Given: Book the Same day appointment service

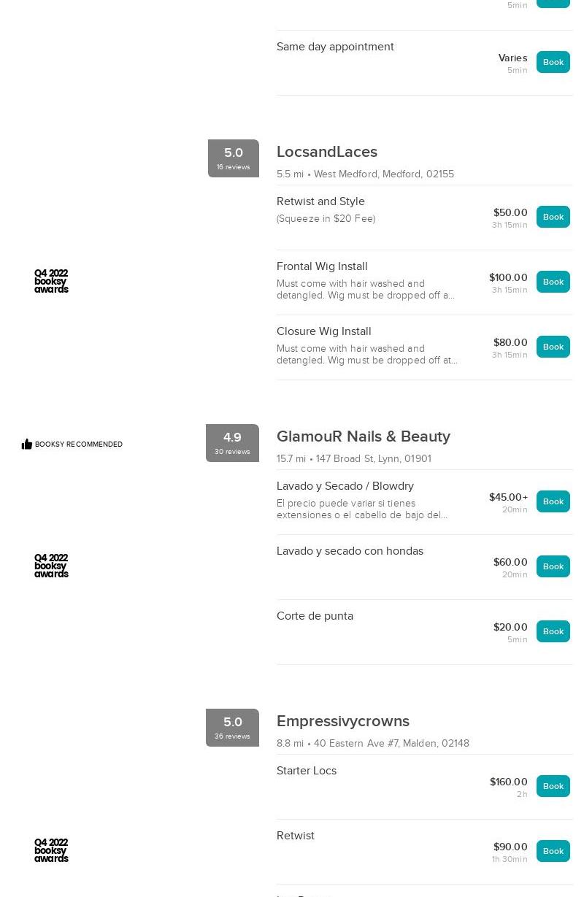Looking at the screenshot, I should tap(553, 62).
